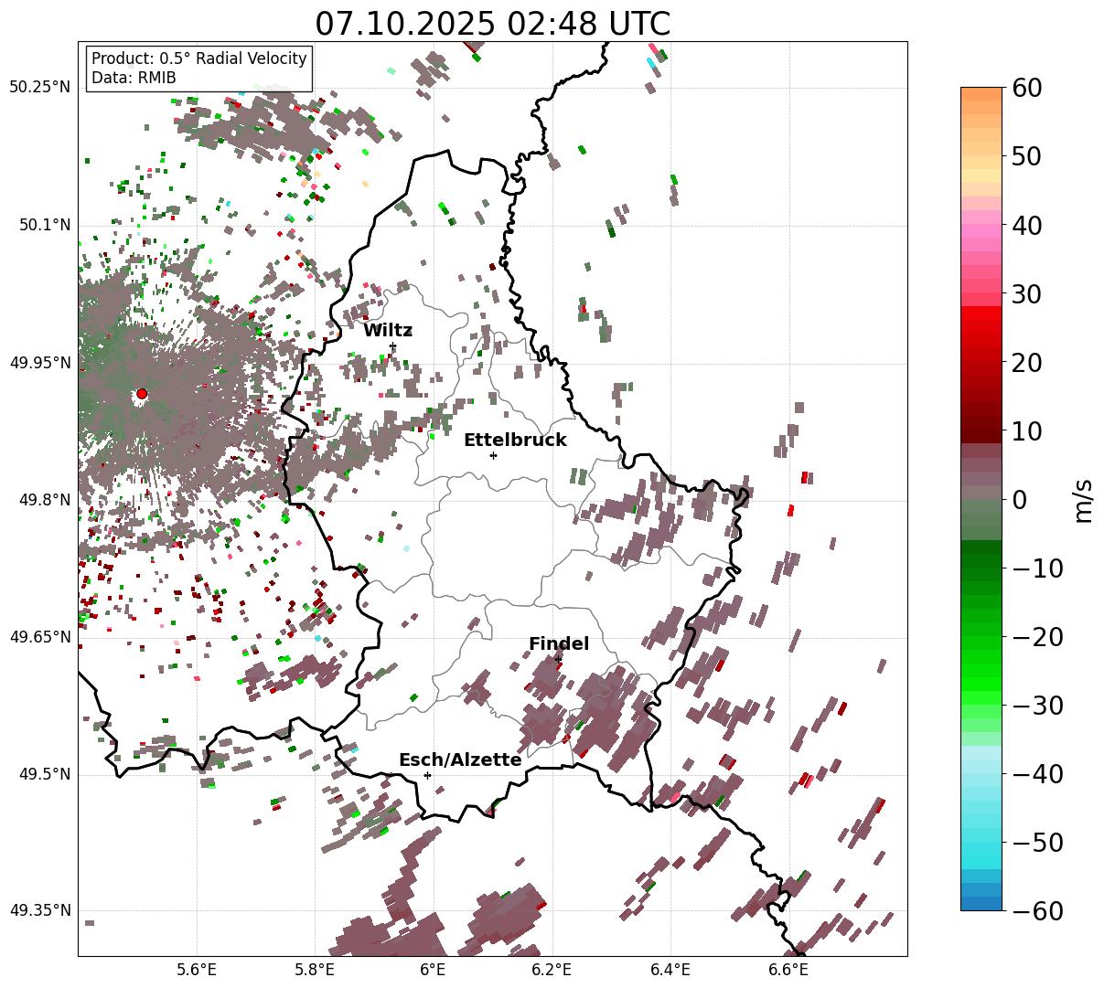Click the 6°E longitude label

[433, 970]
